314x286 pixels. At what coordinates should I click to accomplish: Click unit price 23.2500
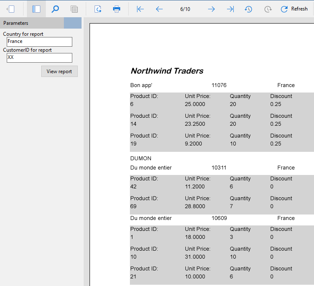click(195, 124)
